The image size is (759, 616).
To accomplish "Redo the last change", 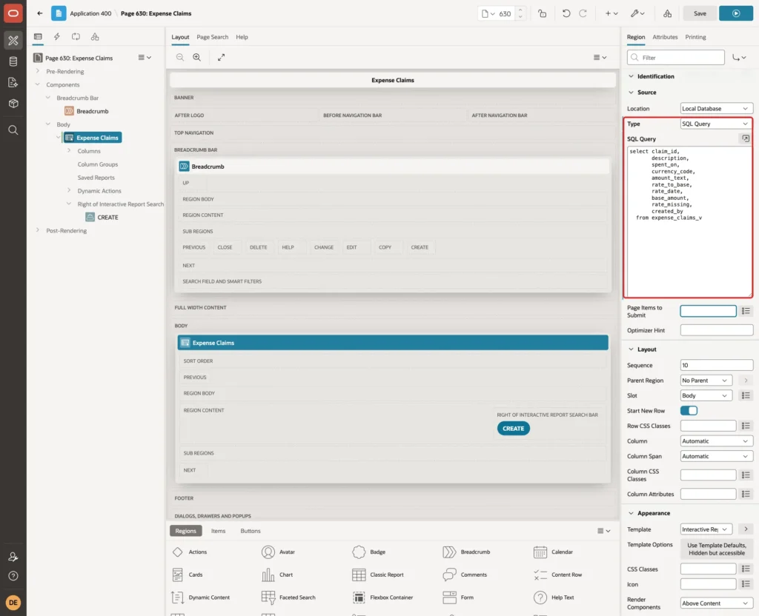I will [583, 13].
